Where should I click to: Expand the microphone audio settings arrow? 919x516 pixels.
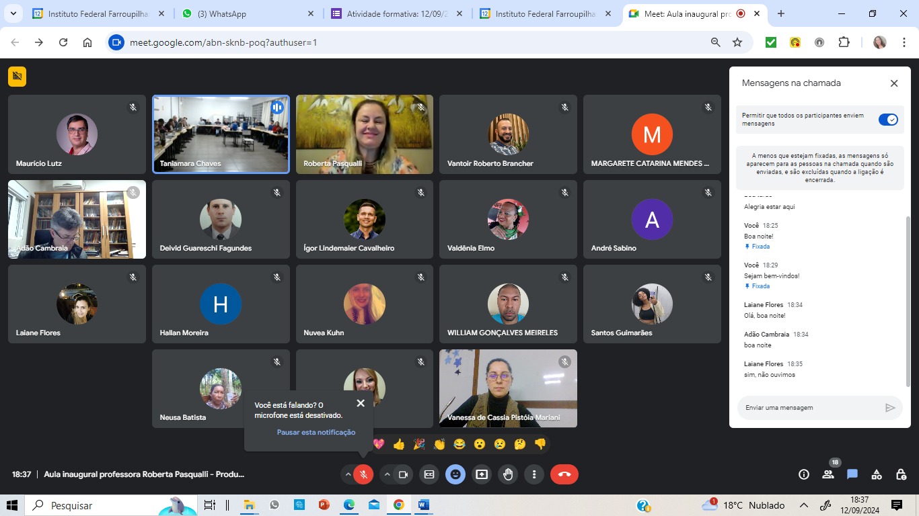348,474
